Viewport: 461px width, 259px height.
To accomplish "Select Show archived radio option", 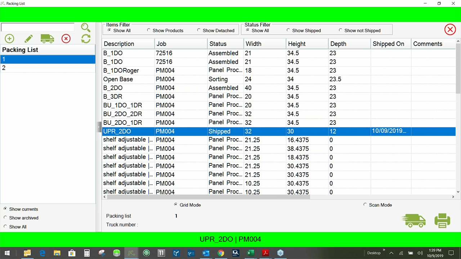I will point(5,218).
